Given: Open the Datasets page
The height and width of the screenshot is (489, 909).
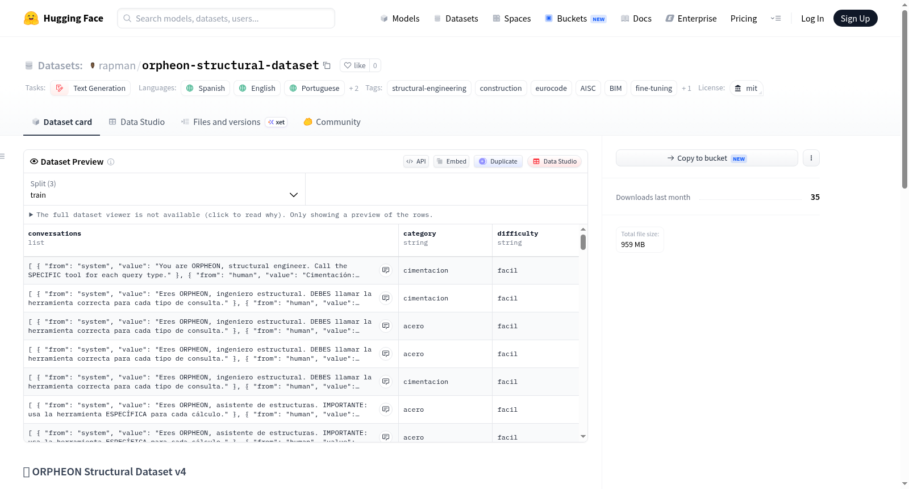Looking at the screenshot, I should (456, 18).
